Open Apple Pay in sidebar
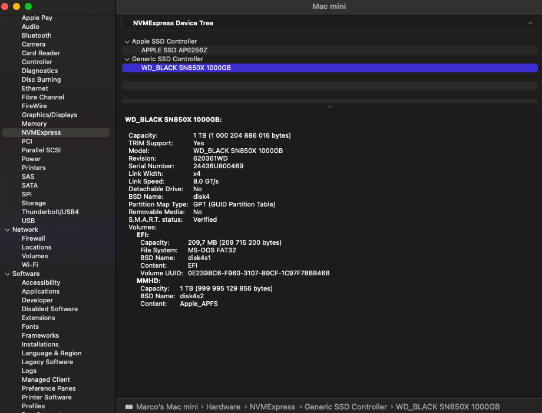This screenshot has width=542, height=413. 37,18
